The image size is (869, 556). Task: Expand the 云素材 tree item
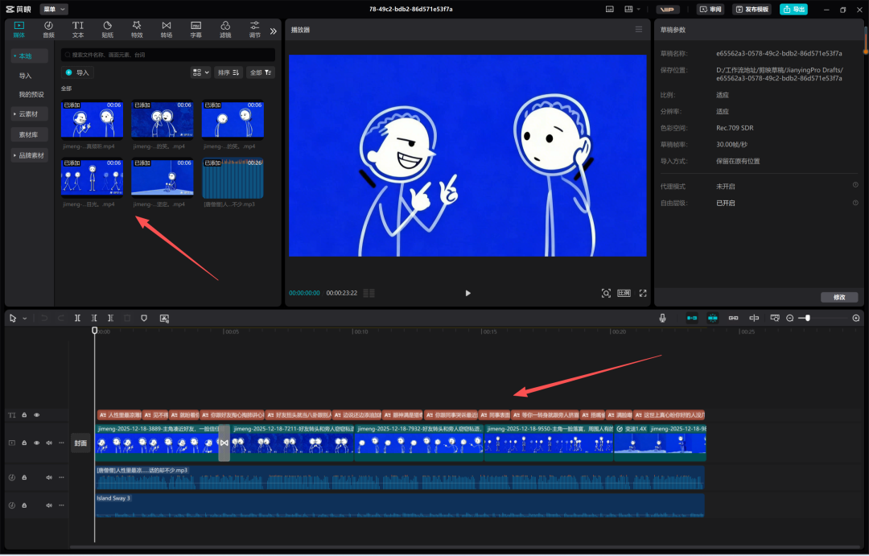pos(30,114)
